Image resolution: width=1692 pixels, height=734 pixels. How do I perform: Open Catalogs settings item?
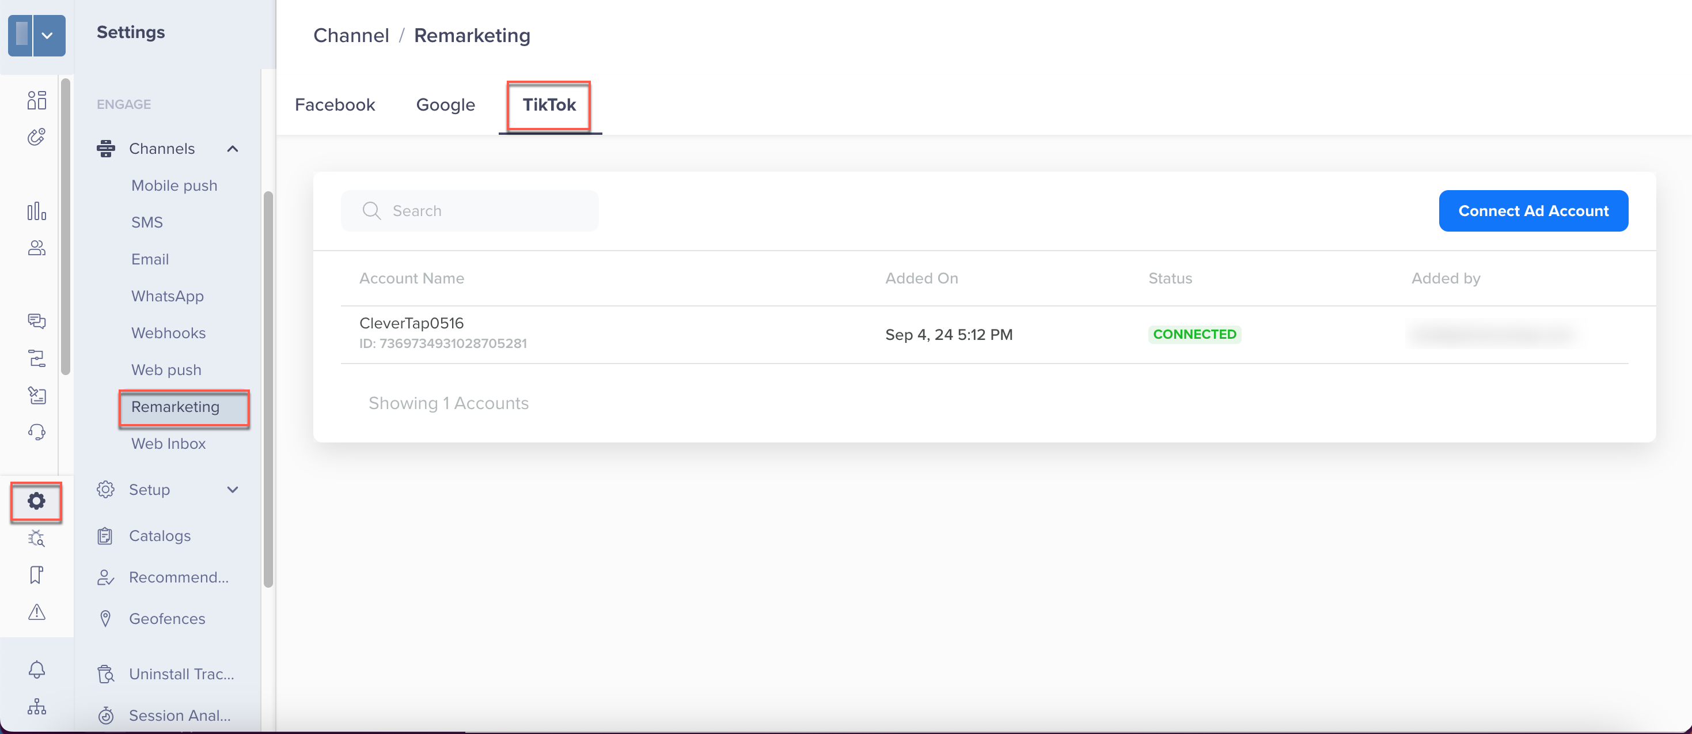click(160, 536)
